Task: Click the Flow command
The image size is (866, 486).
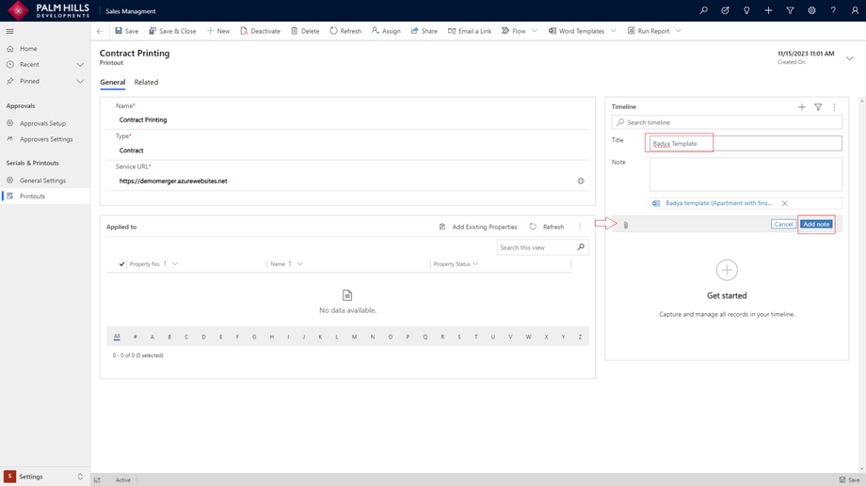Action: click(x=514, y=31)
